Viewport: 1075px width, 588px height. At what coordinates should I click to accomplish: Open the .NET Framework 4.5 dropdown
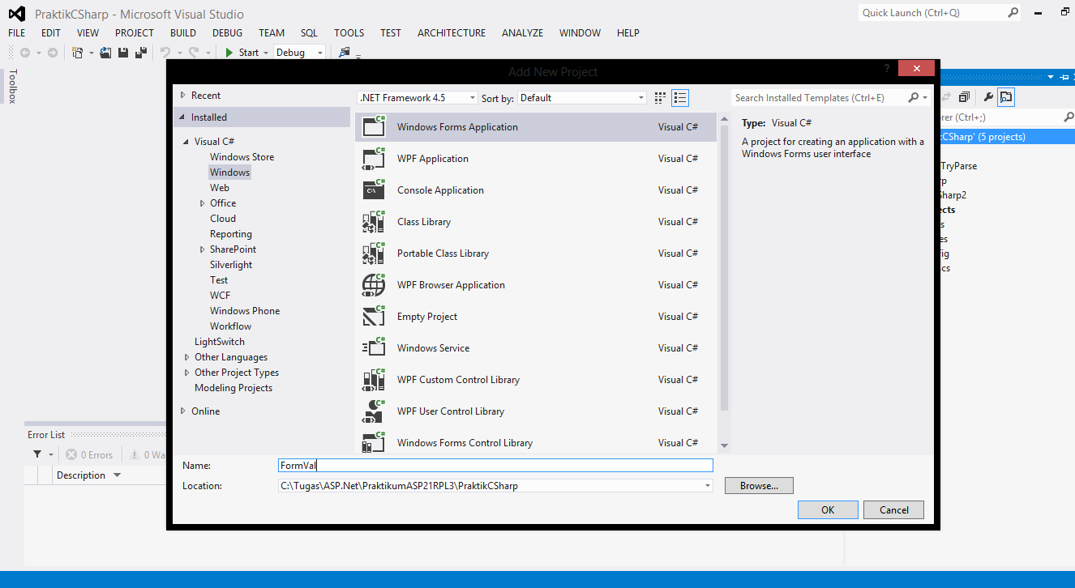point(473,96)
